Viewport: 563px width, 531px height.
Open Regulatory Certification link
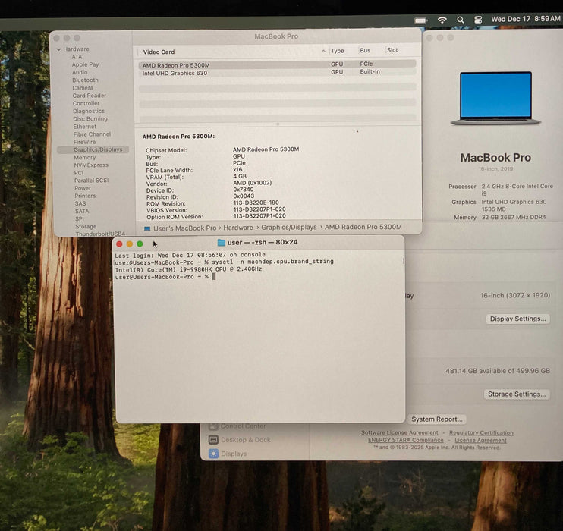tap(481, 433)
